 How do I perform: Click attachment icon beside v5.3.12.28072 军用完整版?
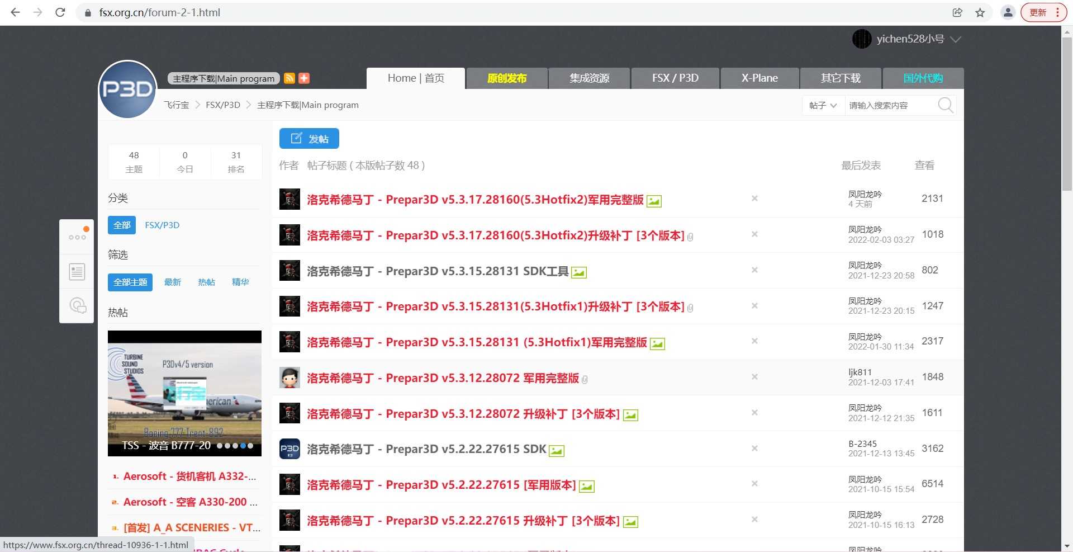[x=585, y=380]
